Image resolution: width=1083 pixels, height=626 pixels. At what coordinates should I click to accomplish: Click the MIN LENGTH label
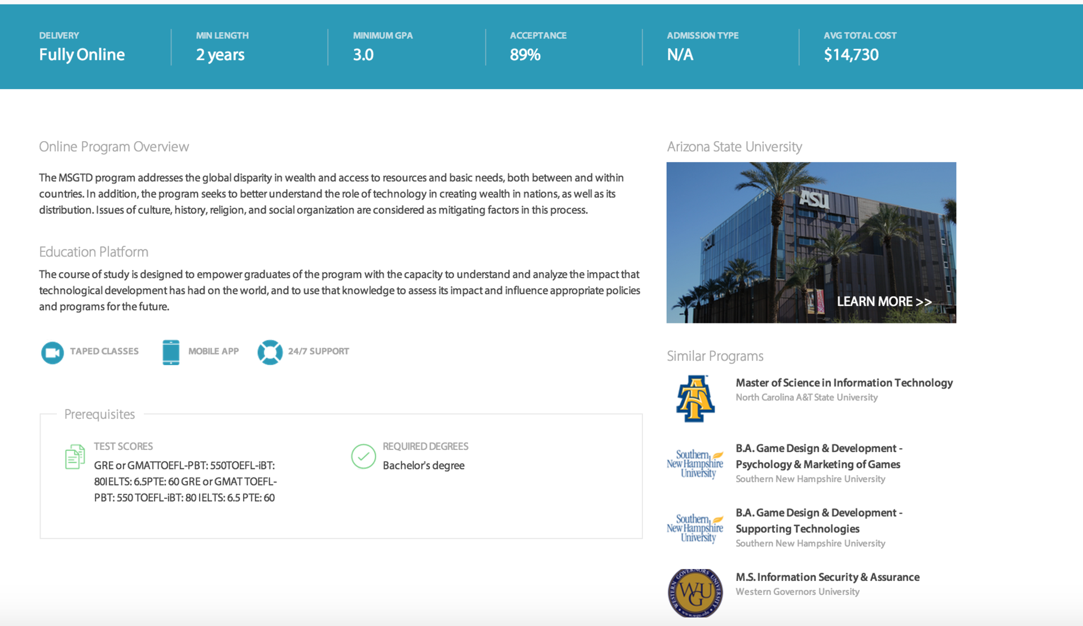[x=222, y=36]
